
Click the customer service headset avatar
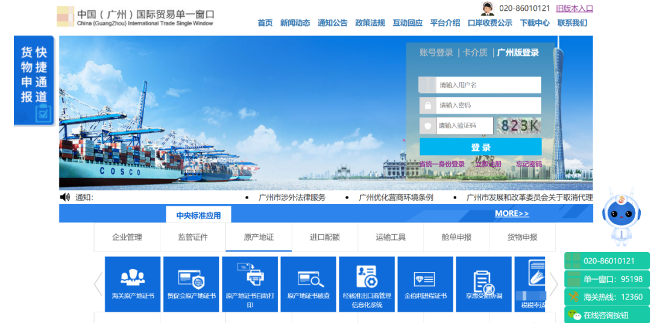pyautogui.click(x=488, y=8)
